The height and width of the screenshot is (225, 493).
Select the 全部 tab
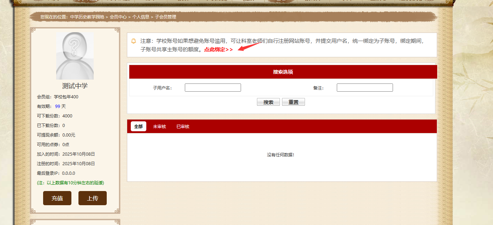pyautogui.click(x=139, y=126)
